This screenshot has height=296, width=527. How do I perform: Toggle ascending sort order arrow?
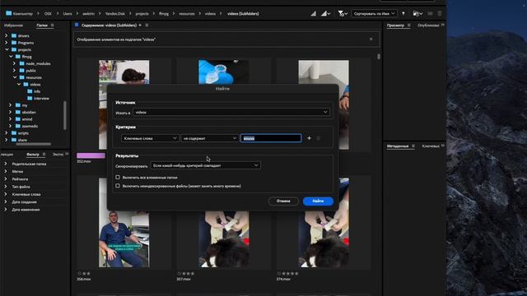click(x=403, y=13)
